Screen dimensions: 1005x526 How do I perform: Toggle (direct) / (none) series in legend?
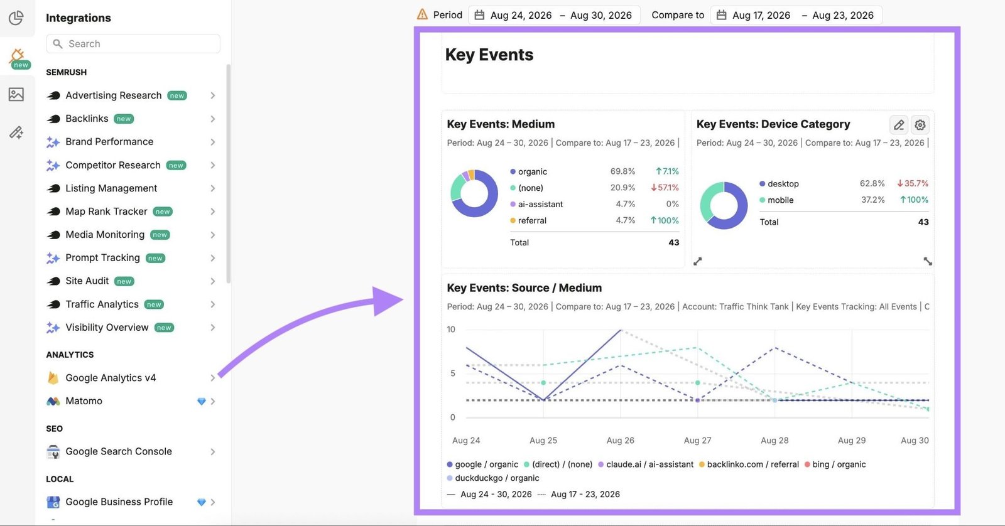pos(558,464)
